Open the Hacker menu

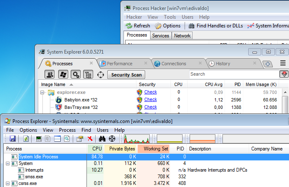(134, 17)
